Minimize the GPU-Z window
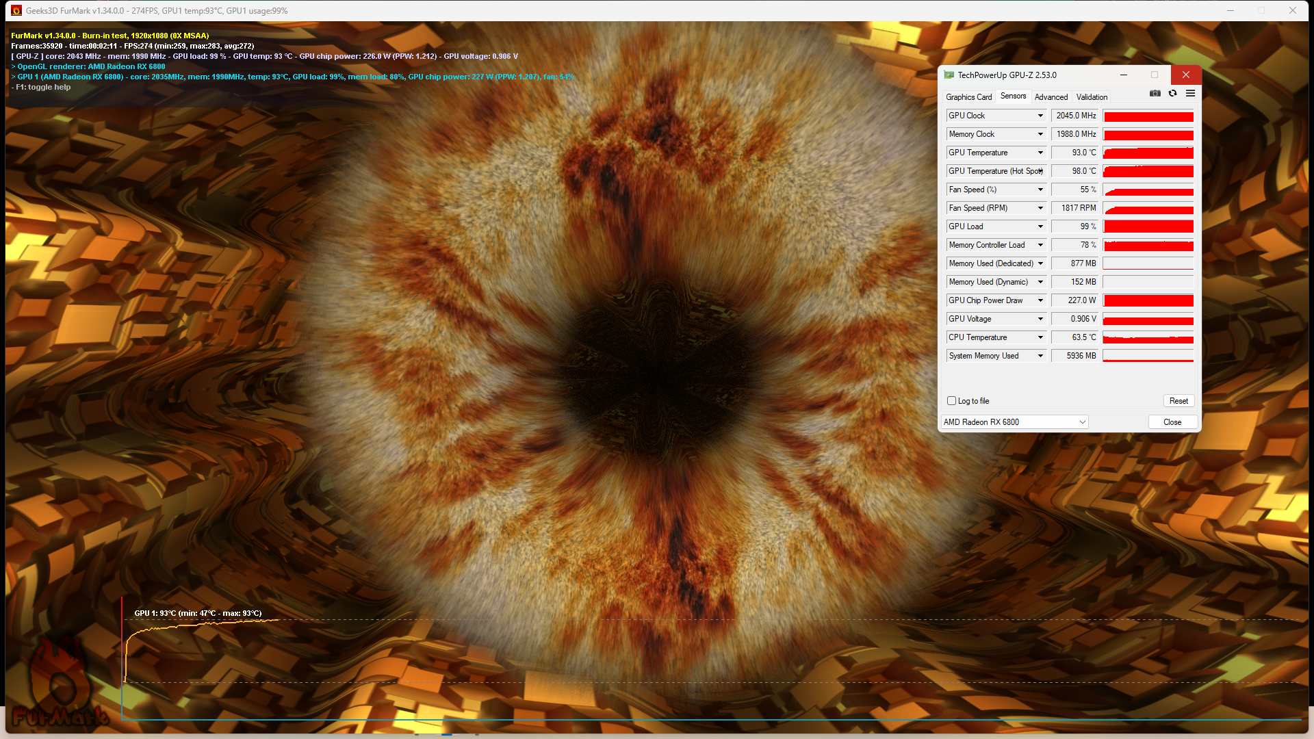The image size is (1314, 739). click(x=1124, y=75)
